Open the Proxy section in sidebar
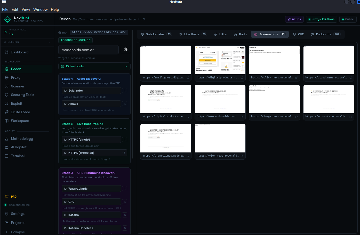The height and width of the screenshot is (235, 360). point(27,77)
